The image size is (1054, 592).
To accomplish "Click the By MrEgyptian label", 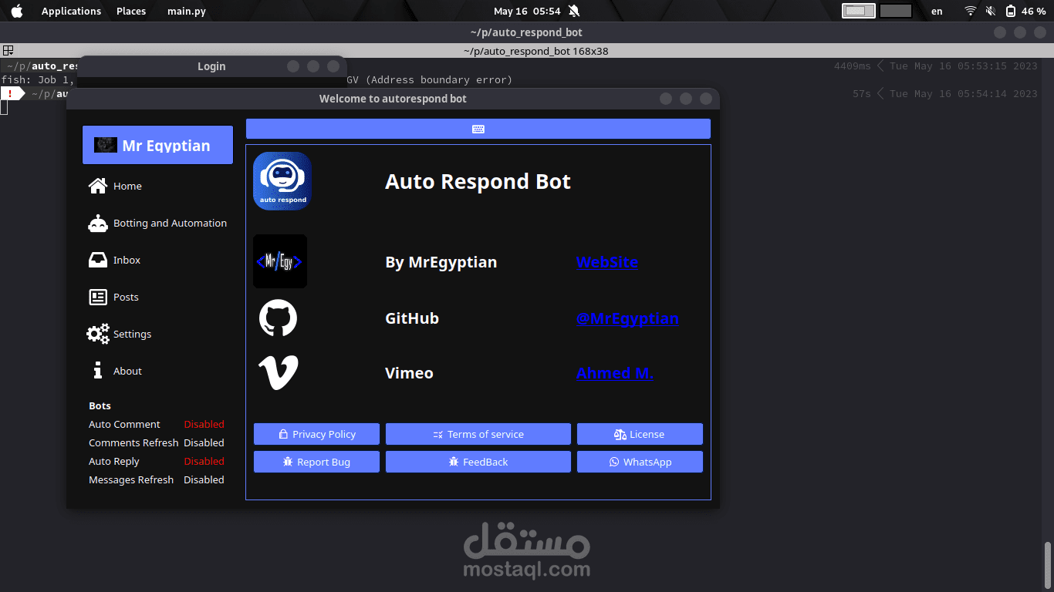I will click(441, 262).
